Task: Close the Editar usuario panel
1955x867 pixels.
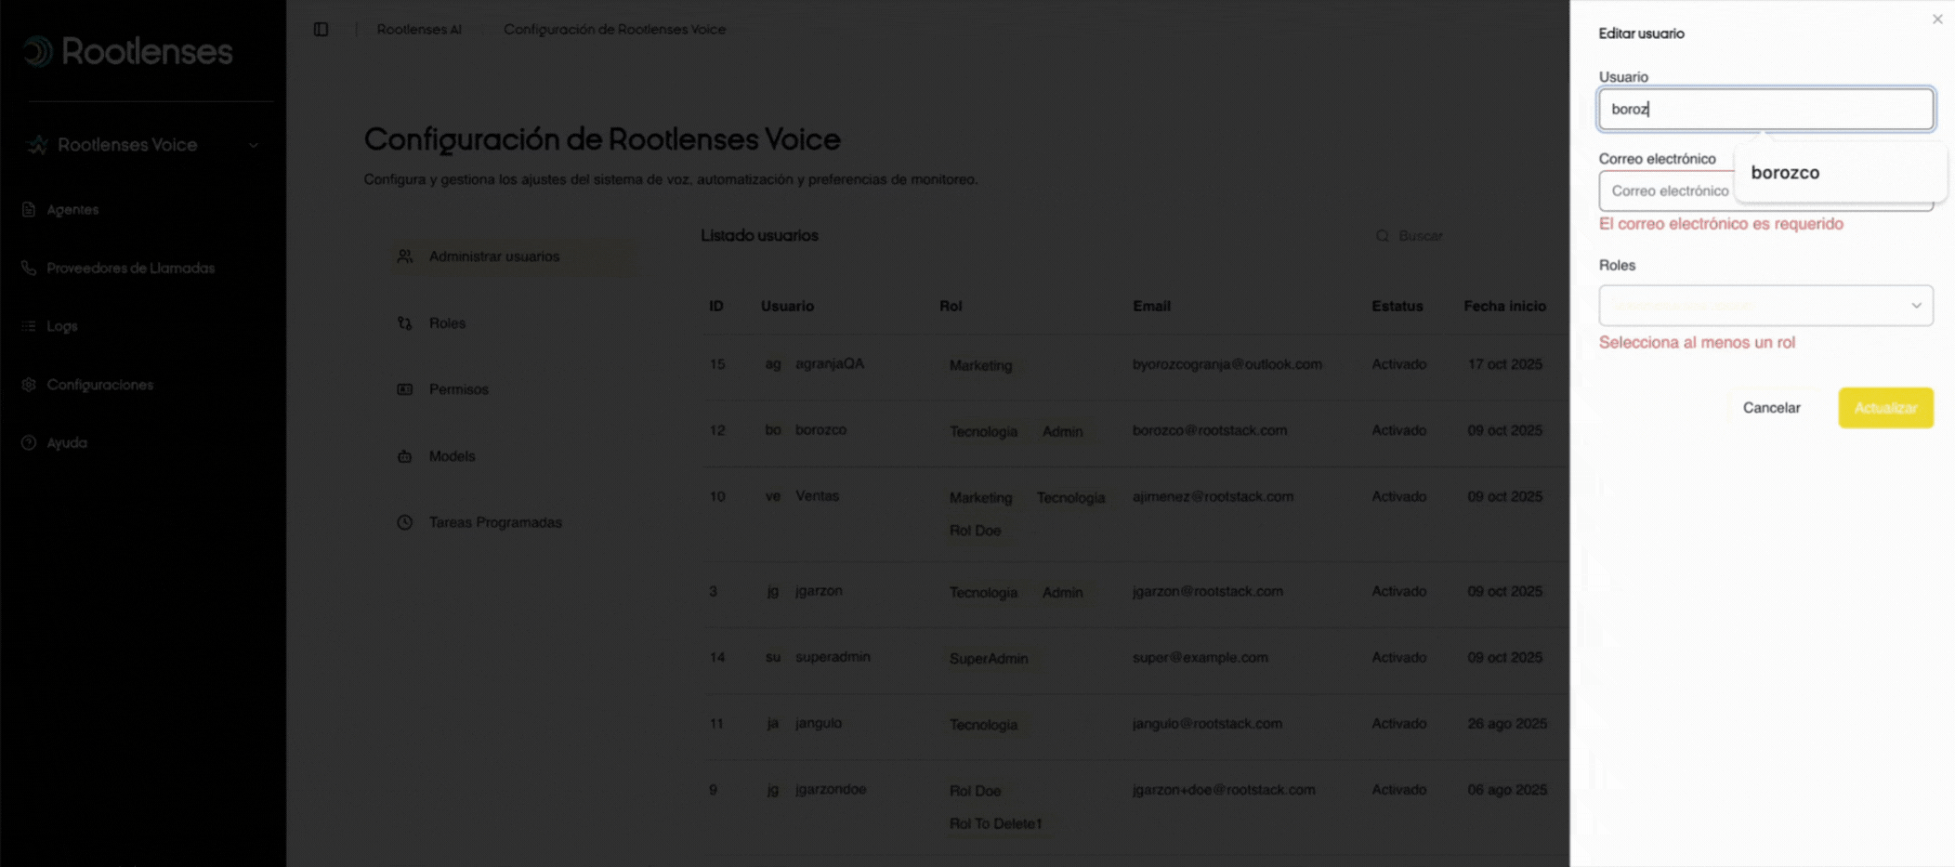Action: click(1936, 18)
